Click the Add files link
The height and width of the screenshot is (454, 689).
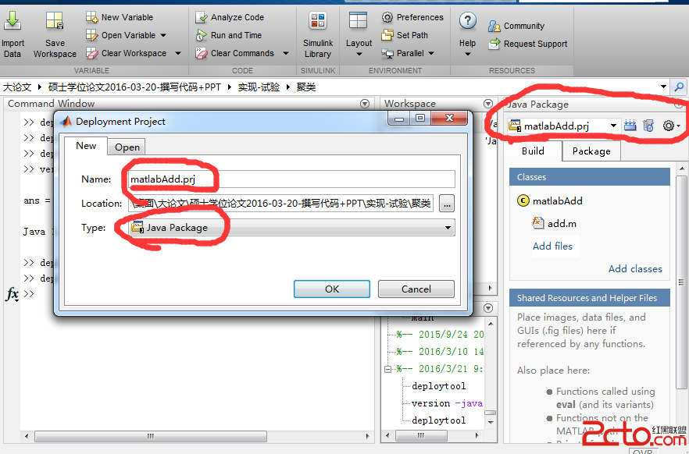pos(552,246)
